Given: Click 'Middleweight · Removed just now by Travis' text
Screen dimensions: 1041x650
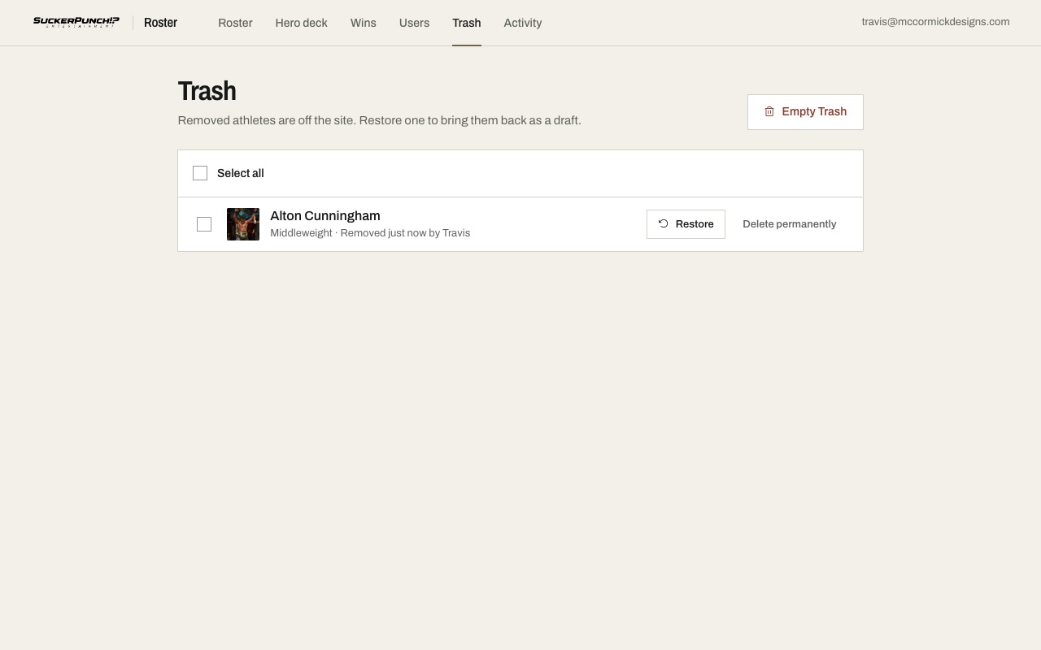Looking at the screenshot, I should pyautogui.click(x=370, y=233).
